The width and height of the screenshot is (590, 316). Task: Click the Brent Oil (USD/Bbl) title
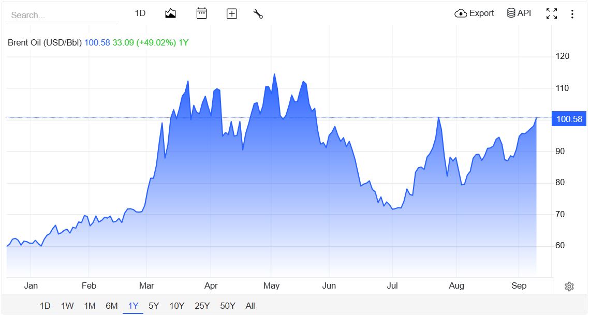45,42
